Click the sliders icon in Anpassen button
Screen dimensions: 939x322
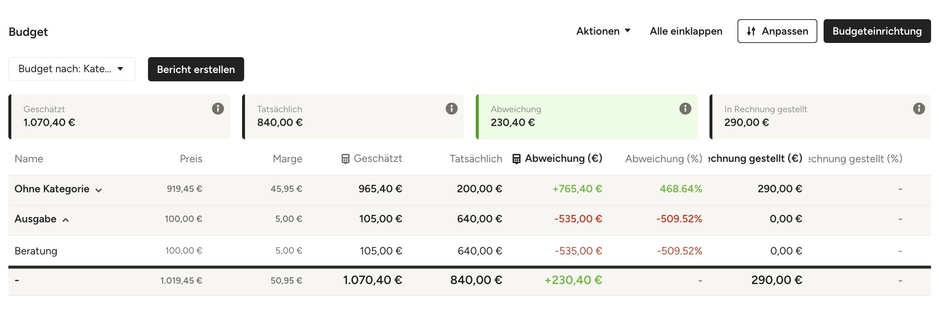coord(751,31)
